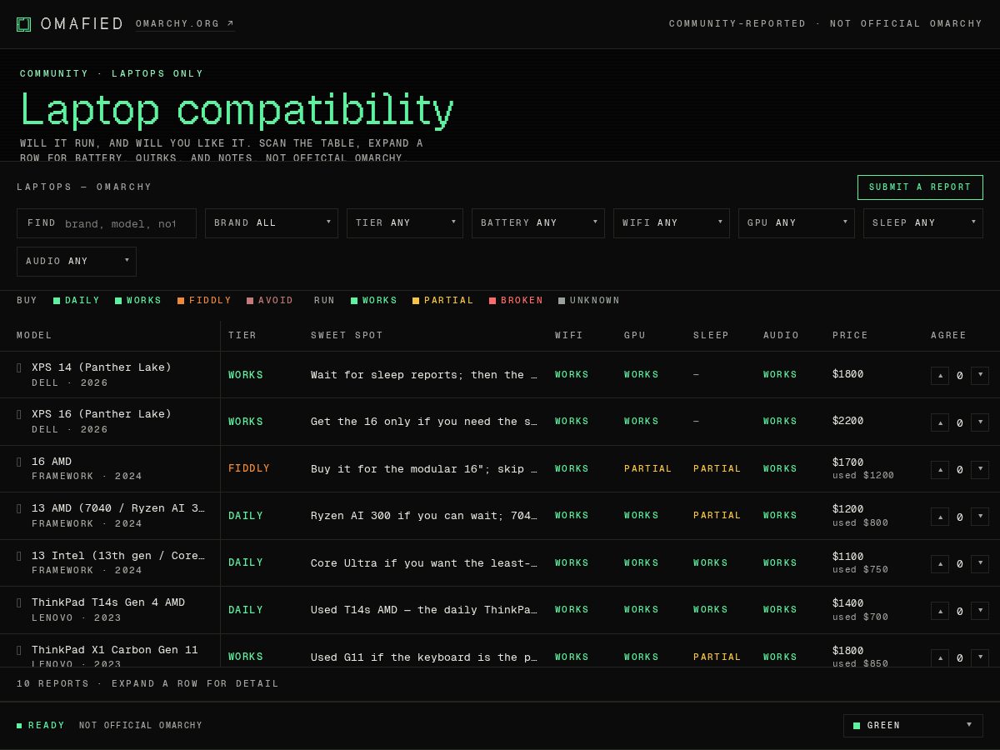The height and width of the screenshot is (750, 1000).
Task: Click the $2200 price of XPS 16
Action: [x=847, y=421]
